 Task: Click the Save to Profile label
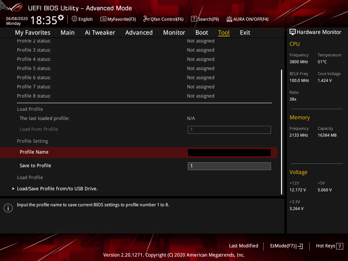click(35, 166)
